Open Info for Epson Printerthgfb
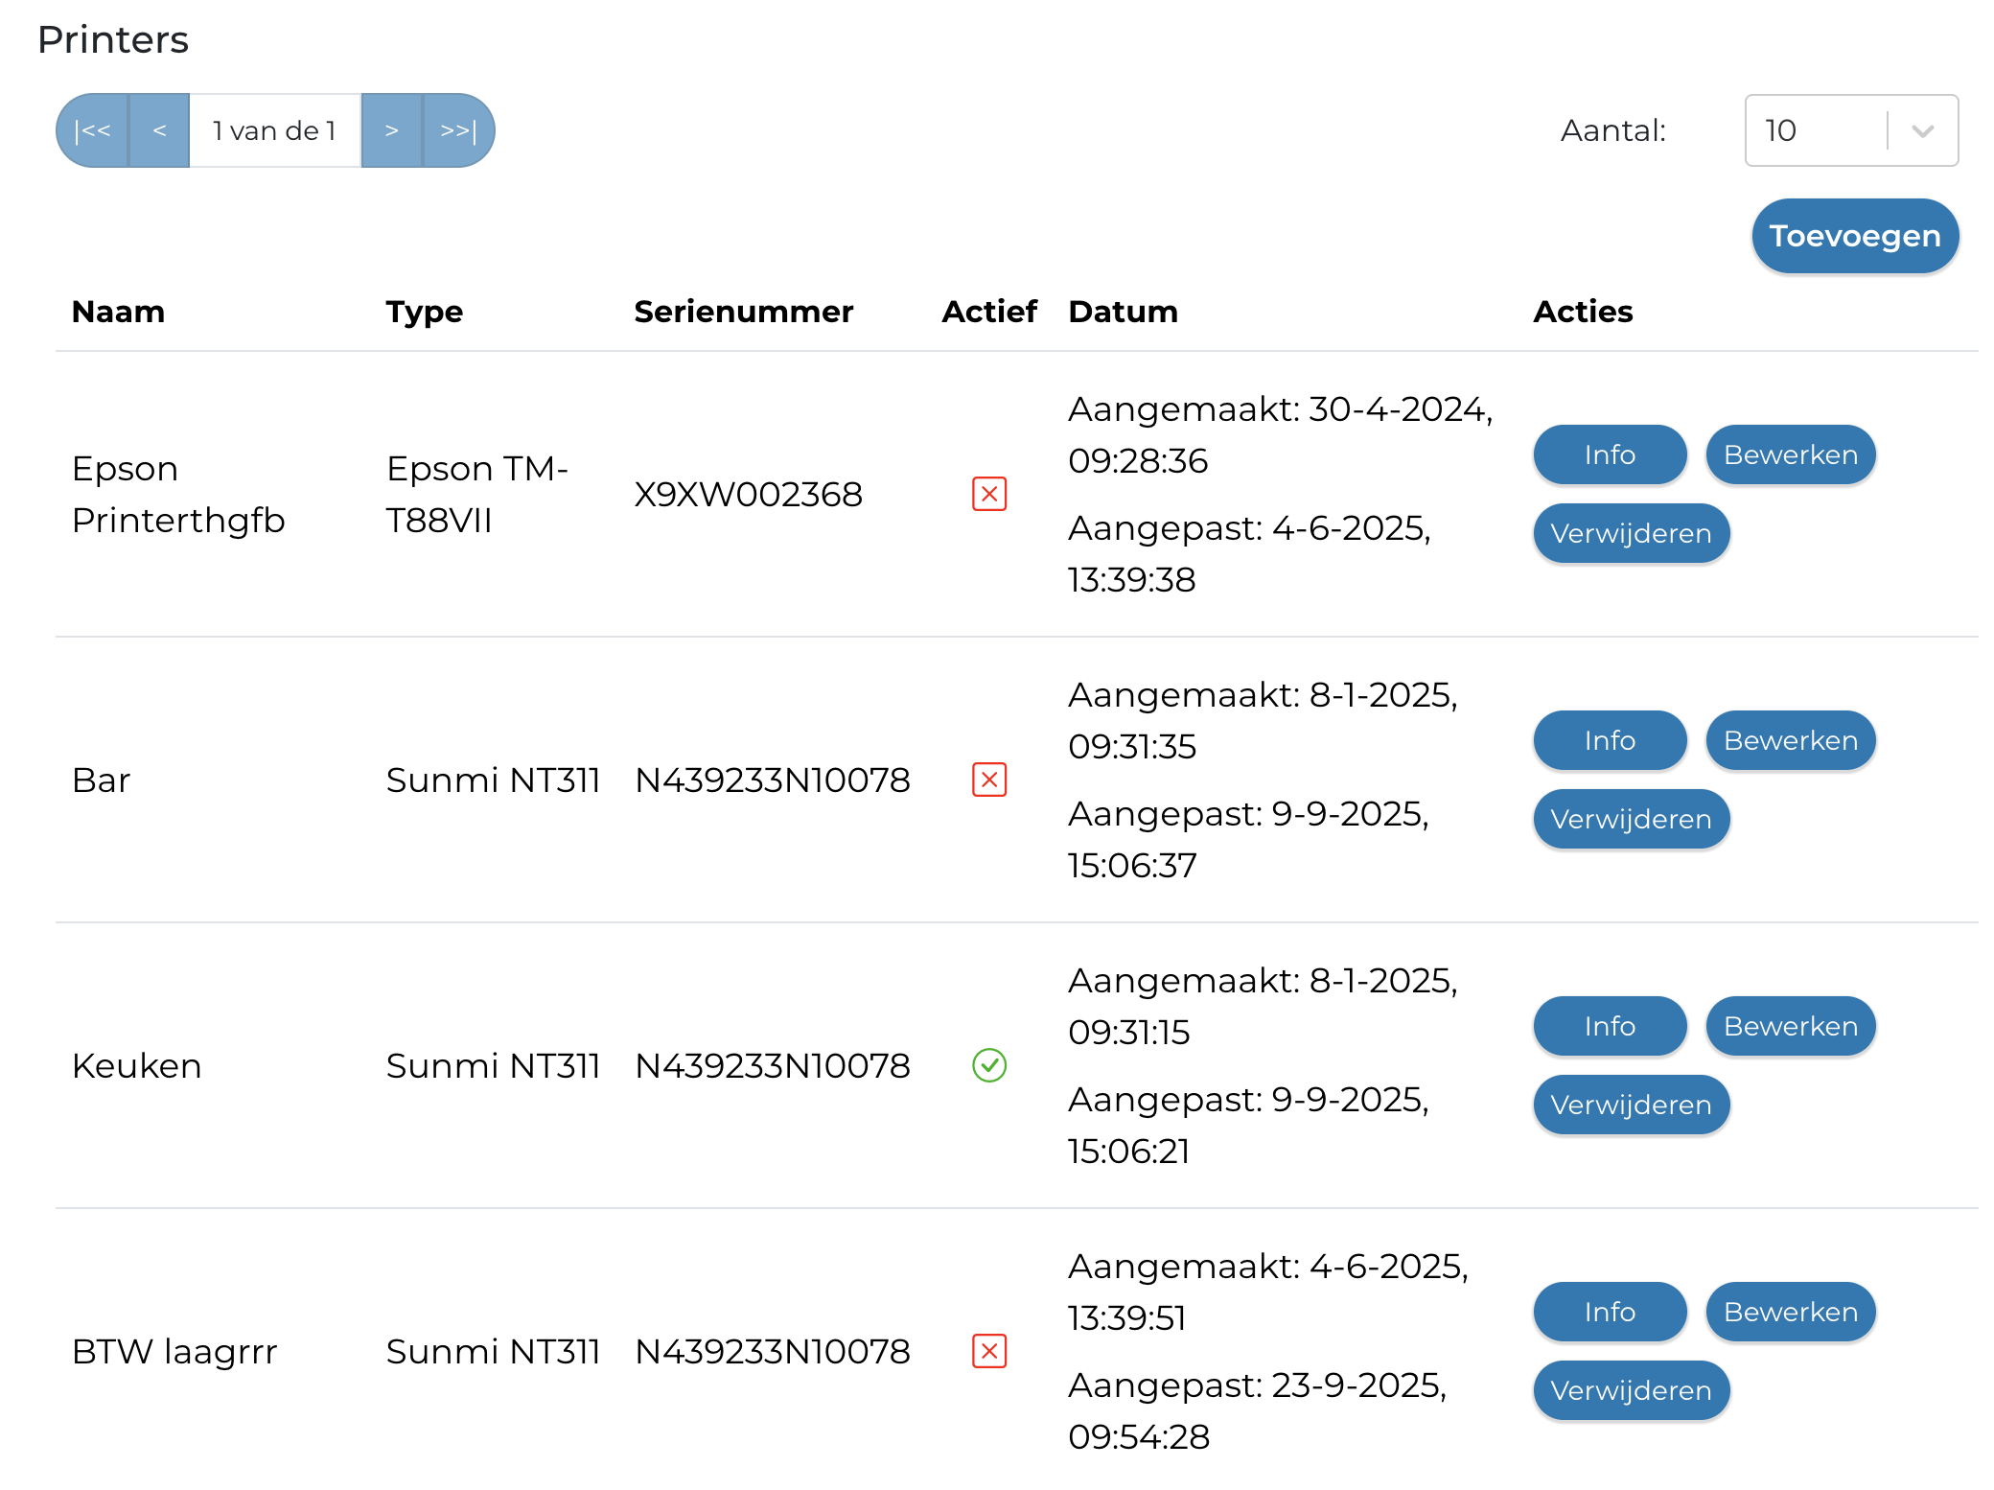Screen dimensions: 1994x1490 coord(1609,454)
